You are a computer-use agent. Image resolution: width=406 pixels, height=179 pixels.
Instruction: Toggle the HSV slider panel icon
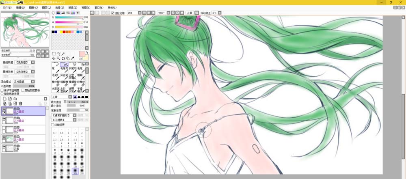click(x=63, y=13)
